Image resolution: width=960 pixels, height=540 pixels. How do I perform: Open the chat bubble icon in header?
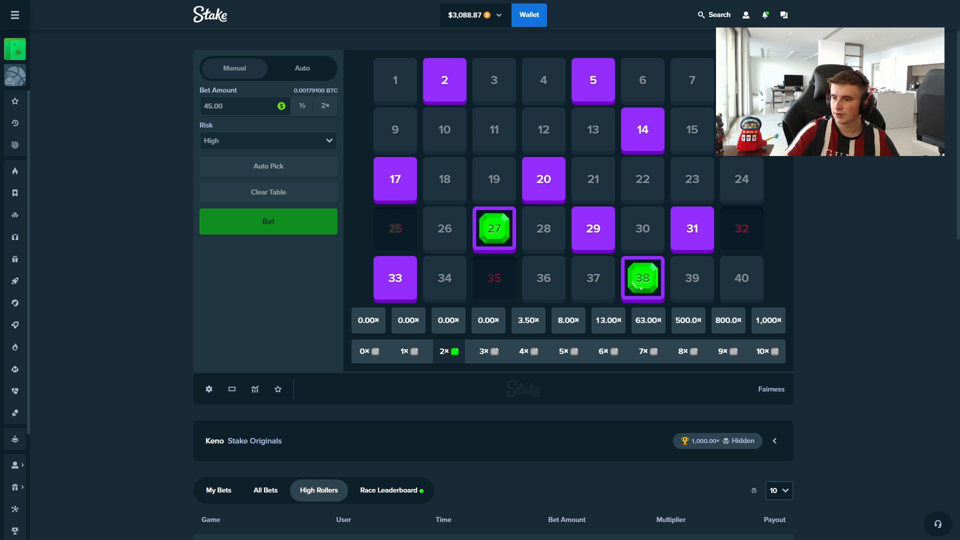(784, 15)
